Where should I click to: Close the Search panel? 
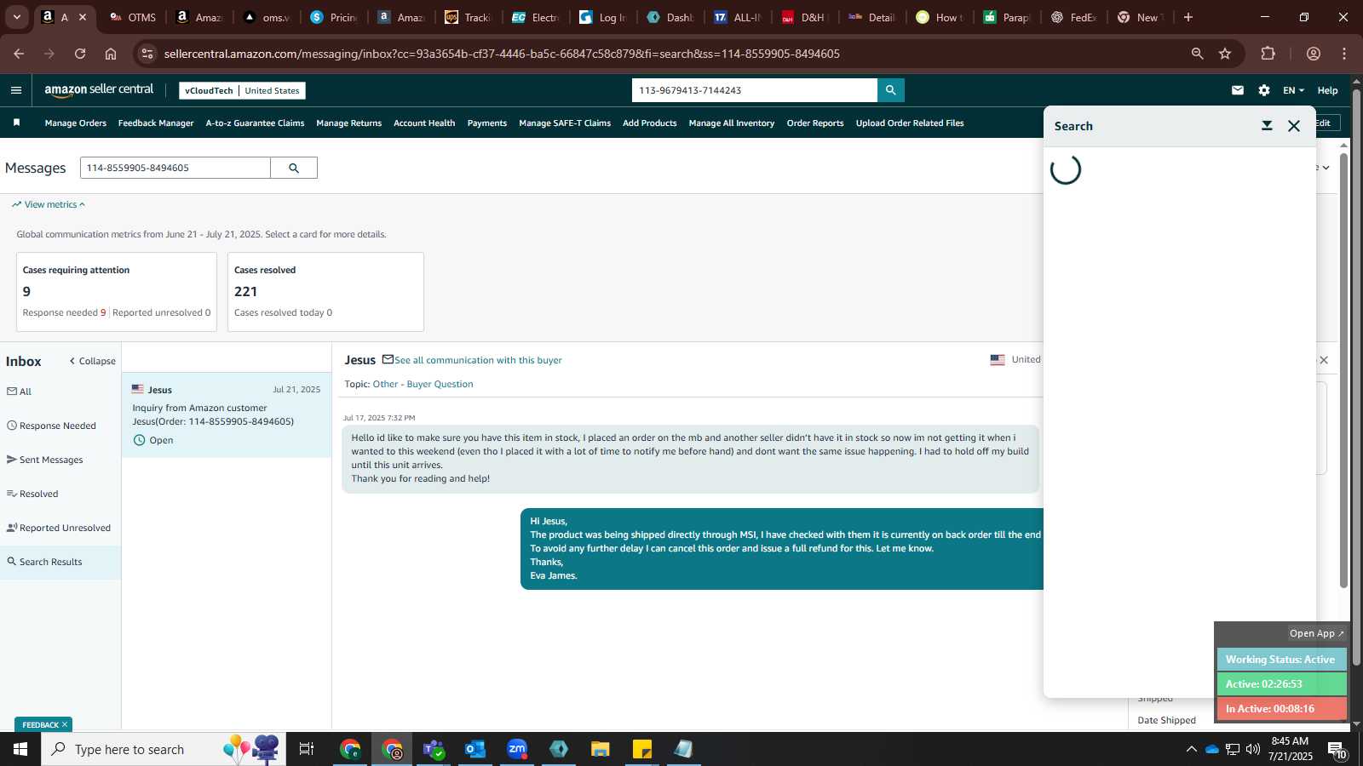1294,126
